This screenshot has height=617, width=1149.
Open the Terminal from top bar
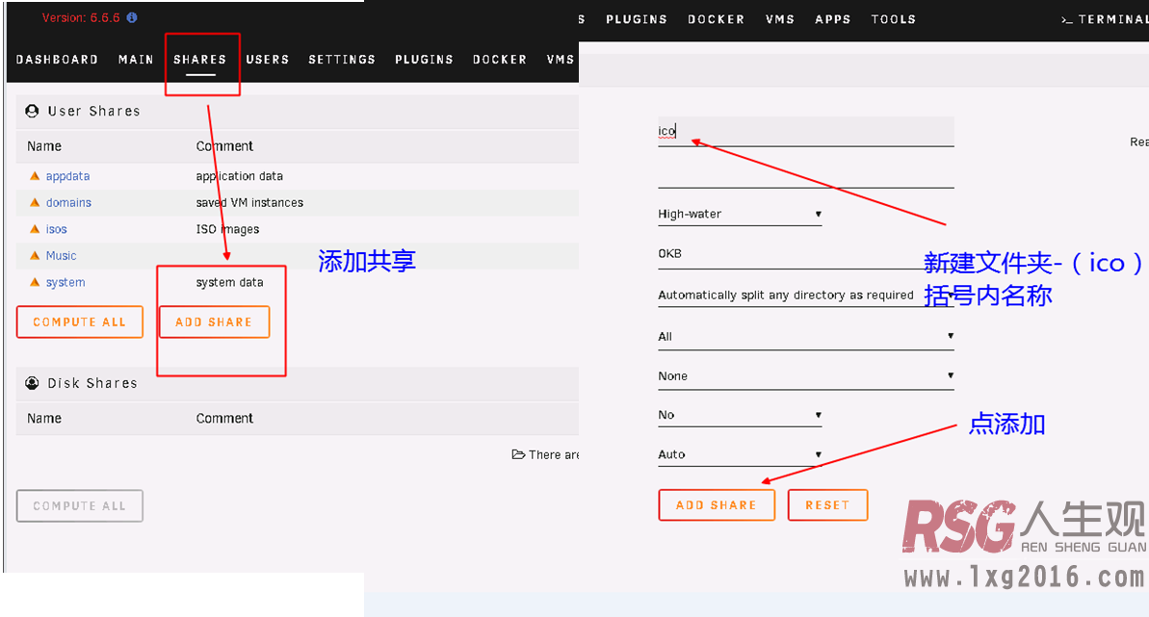[1105, 19]
